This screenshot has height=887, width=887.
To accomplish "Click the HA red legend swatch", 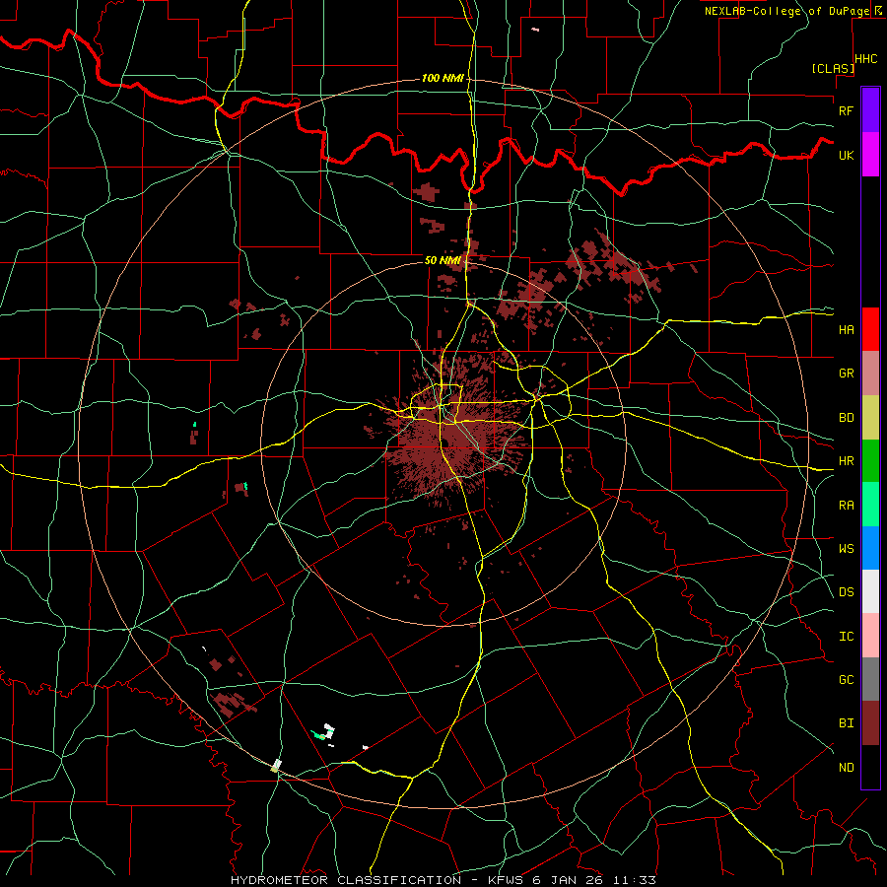I will point(870,329).
